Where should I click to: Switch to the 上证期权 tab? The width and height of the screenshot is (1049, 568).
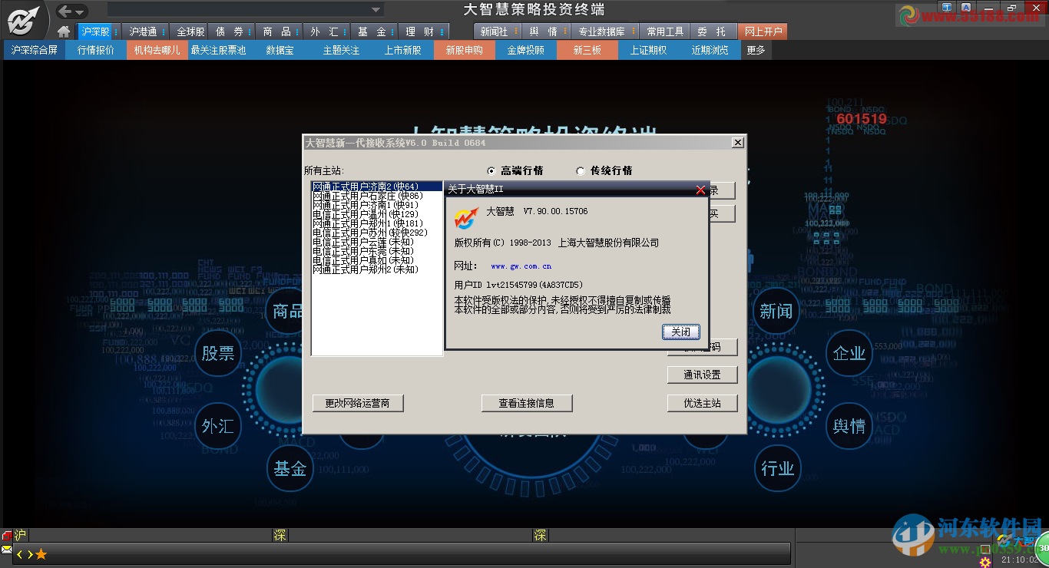pos(649,50)
